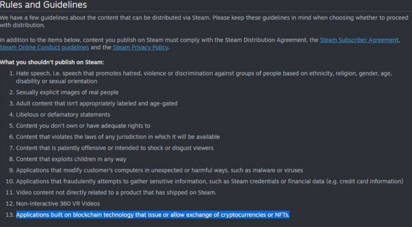Click the intro paragraph about content guidelines
Image resolution: width=412 pixels, height=227 pixels.
pyautogui.click(x=204, y=22)
